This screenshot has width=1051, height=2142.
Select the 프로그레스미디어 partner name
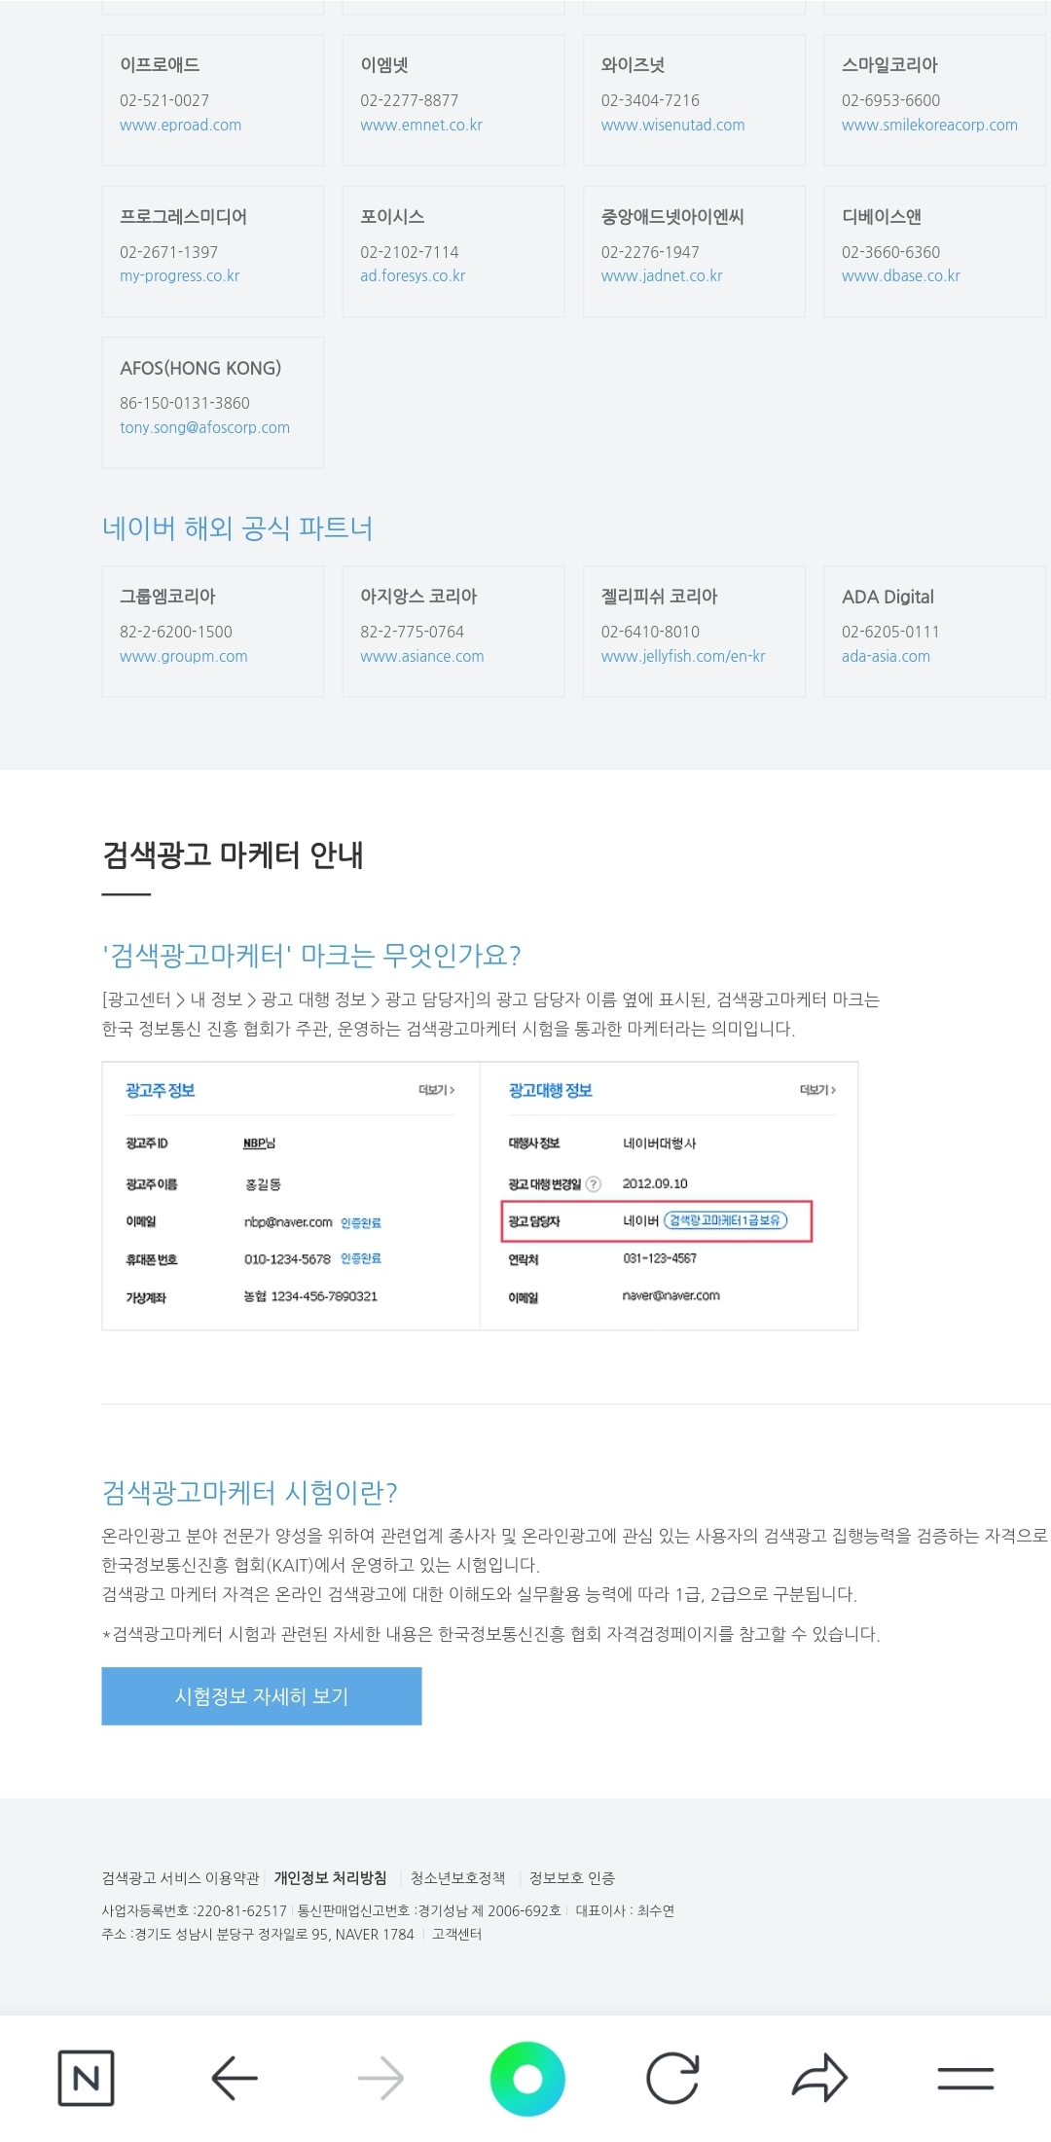183,217
